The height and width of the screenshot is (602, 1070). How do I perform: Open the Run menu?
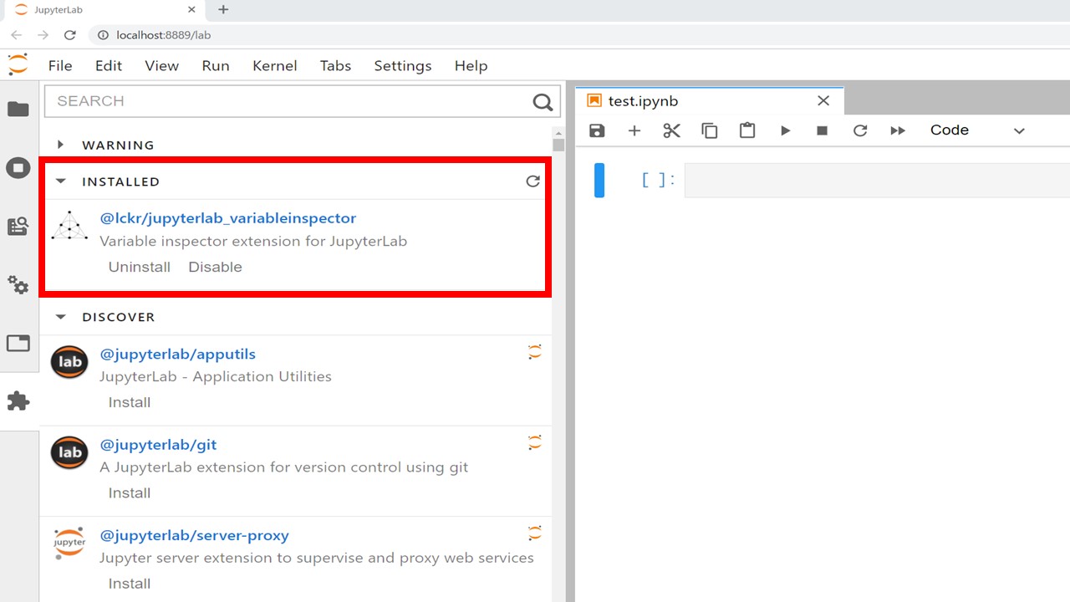coord(216,66)
